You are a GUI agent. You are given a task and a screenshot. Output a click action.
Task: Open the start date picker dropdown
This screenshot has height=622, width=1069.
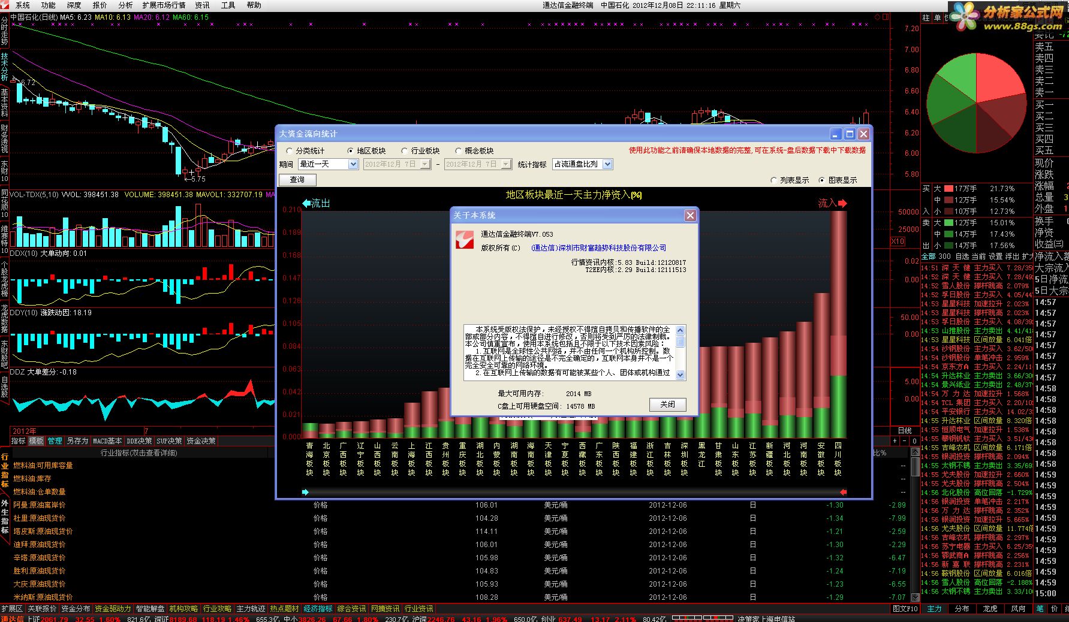425,164
